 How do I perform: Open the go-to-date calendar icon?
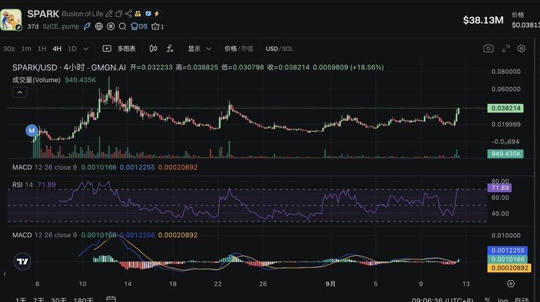(x=111, y=299)
